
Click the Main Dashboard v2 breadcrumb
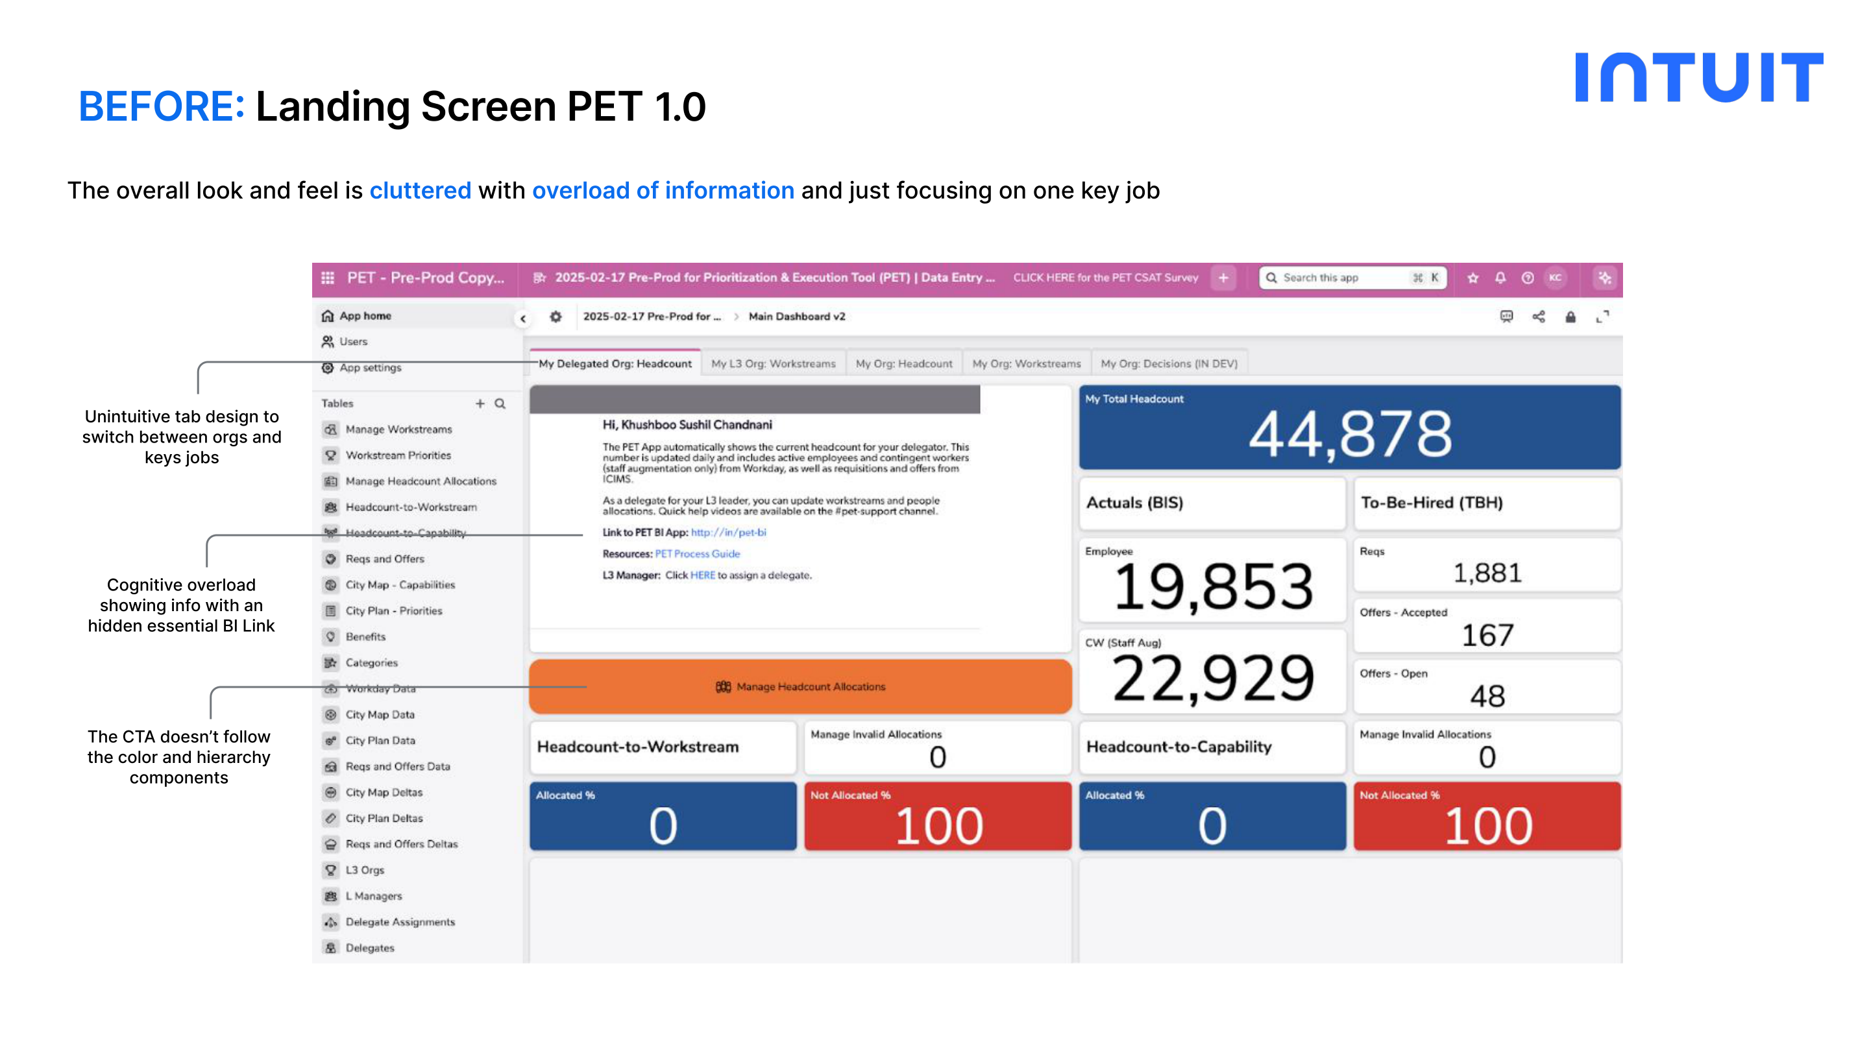click(x=797, y=317)
